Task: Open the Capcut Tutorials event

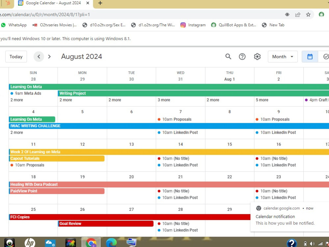Action: point(57,158)
